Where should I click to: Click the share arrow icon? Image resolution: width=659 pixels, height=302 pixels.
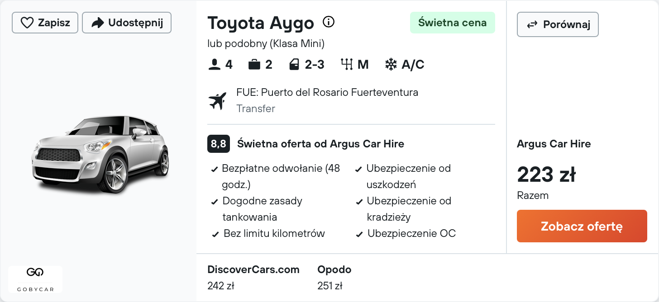[98, 23]
